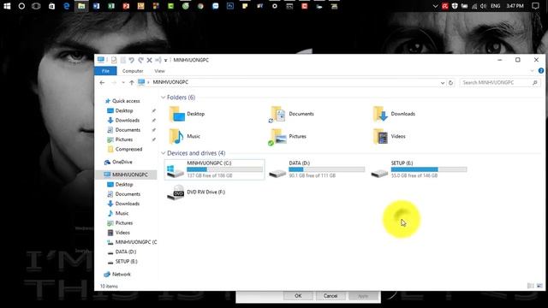The width and height of the screenshot is (548, 308).
Task: Click the DATA (D:) usage bar
Action: click(327, 169)
